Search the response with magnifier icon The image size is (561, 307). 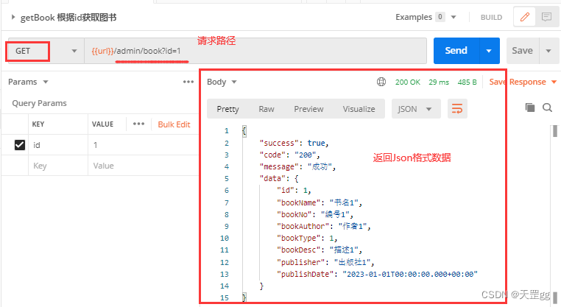[547, 107]
